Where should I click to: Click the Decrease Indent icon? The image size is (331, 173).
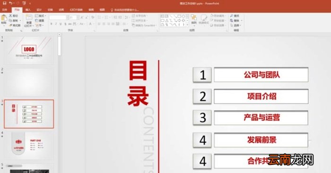click(115, 17)
